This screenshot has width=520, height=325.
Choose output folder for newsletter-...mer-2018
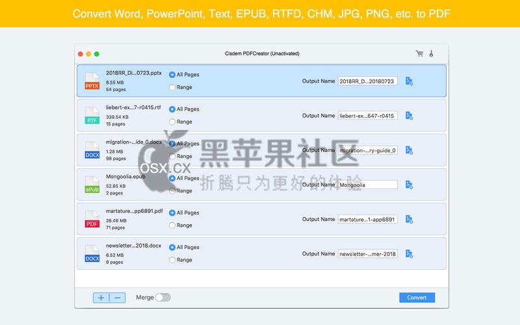(409, 253)
